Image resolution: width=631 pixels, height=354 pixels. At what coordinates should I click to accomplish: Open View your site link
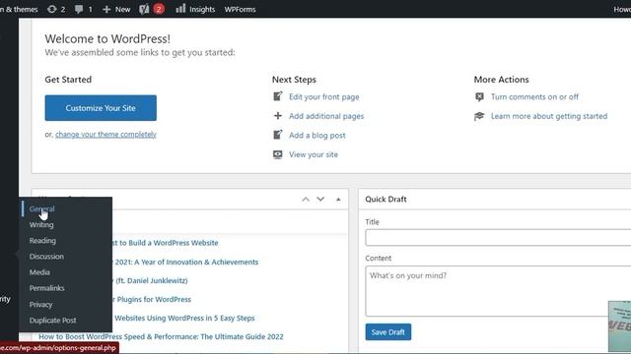pos(314,154)
